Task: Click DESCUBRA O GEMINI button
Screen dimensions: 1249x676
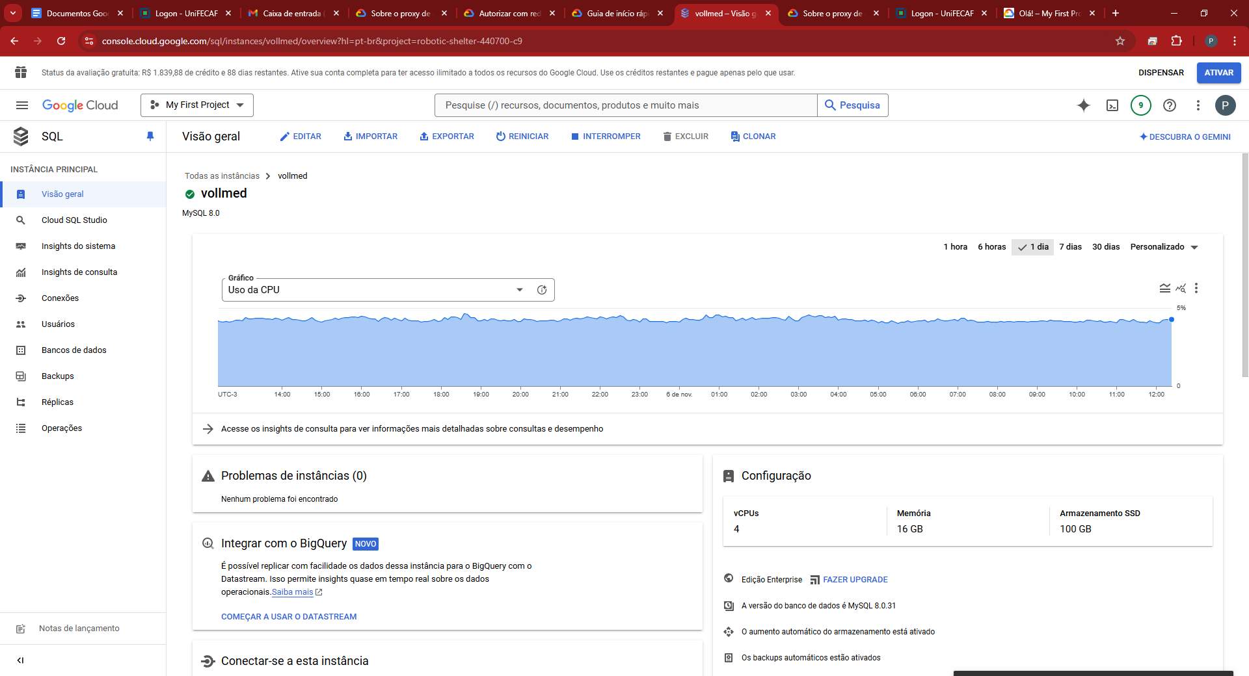Action: (x=1185, y=137)
